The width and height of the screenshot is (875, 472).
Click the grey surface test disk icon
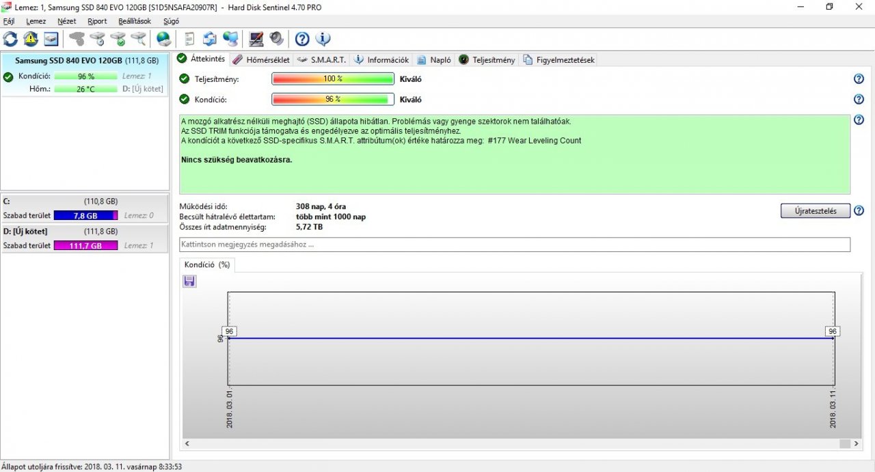tap(77, 38)
